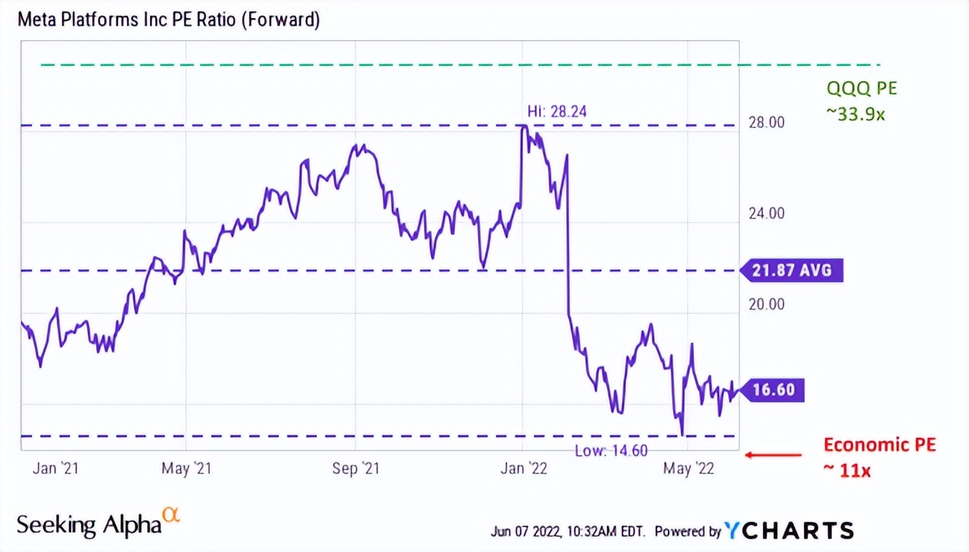Click the May '22 axis label

point(687,469)
